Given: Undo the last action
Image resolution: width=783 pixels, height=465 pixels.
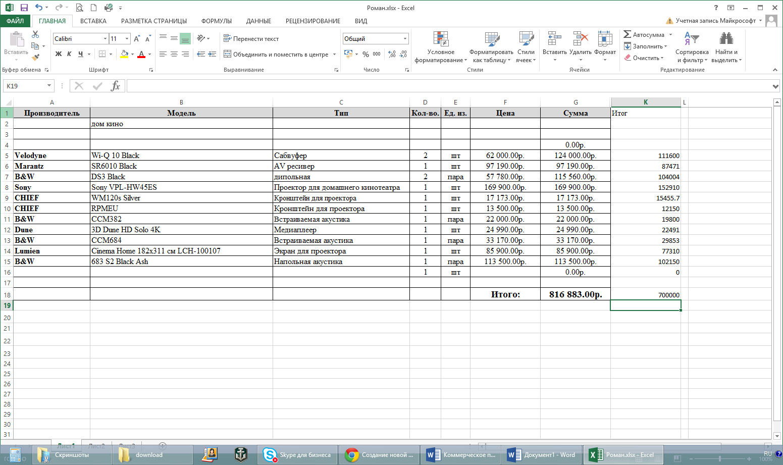Looking at the screenshot, I should coord(39,8).
